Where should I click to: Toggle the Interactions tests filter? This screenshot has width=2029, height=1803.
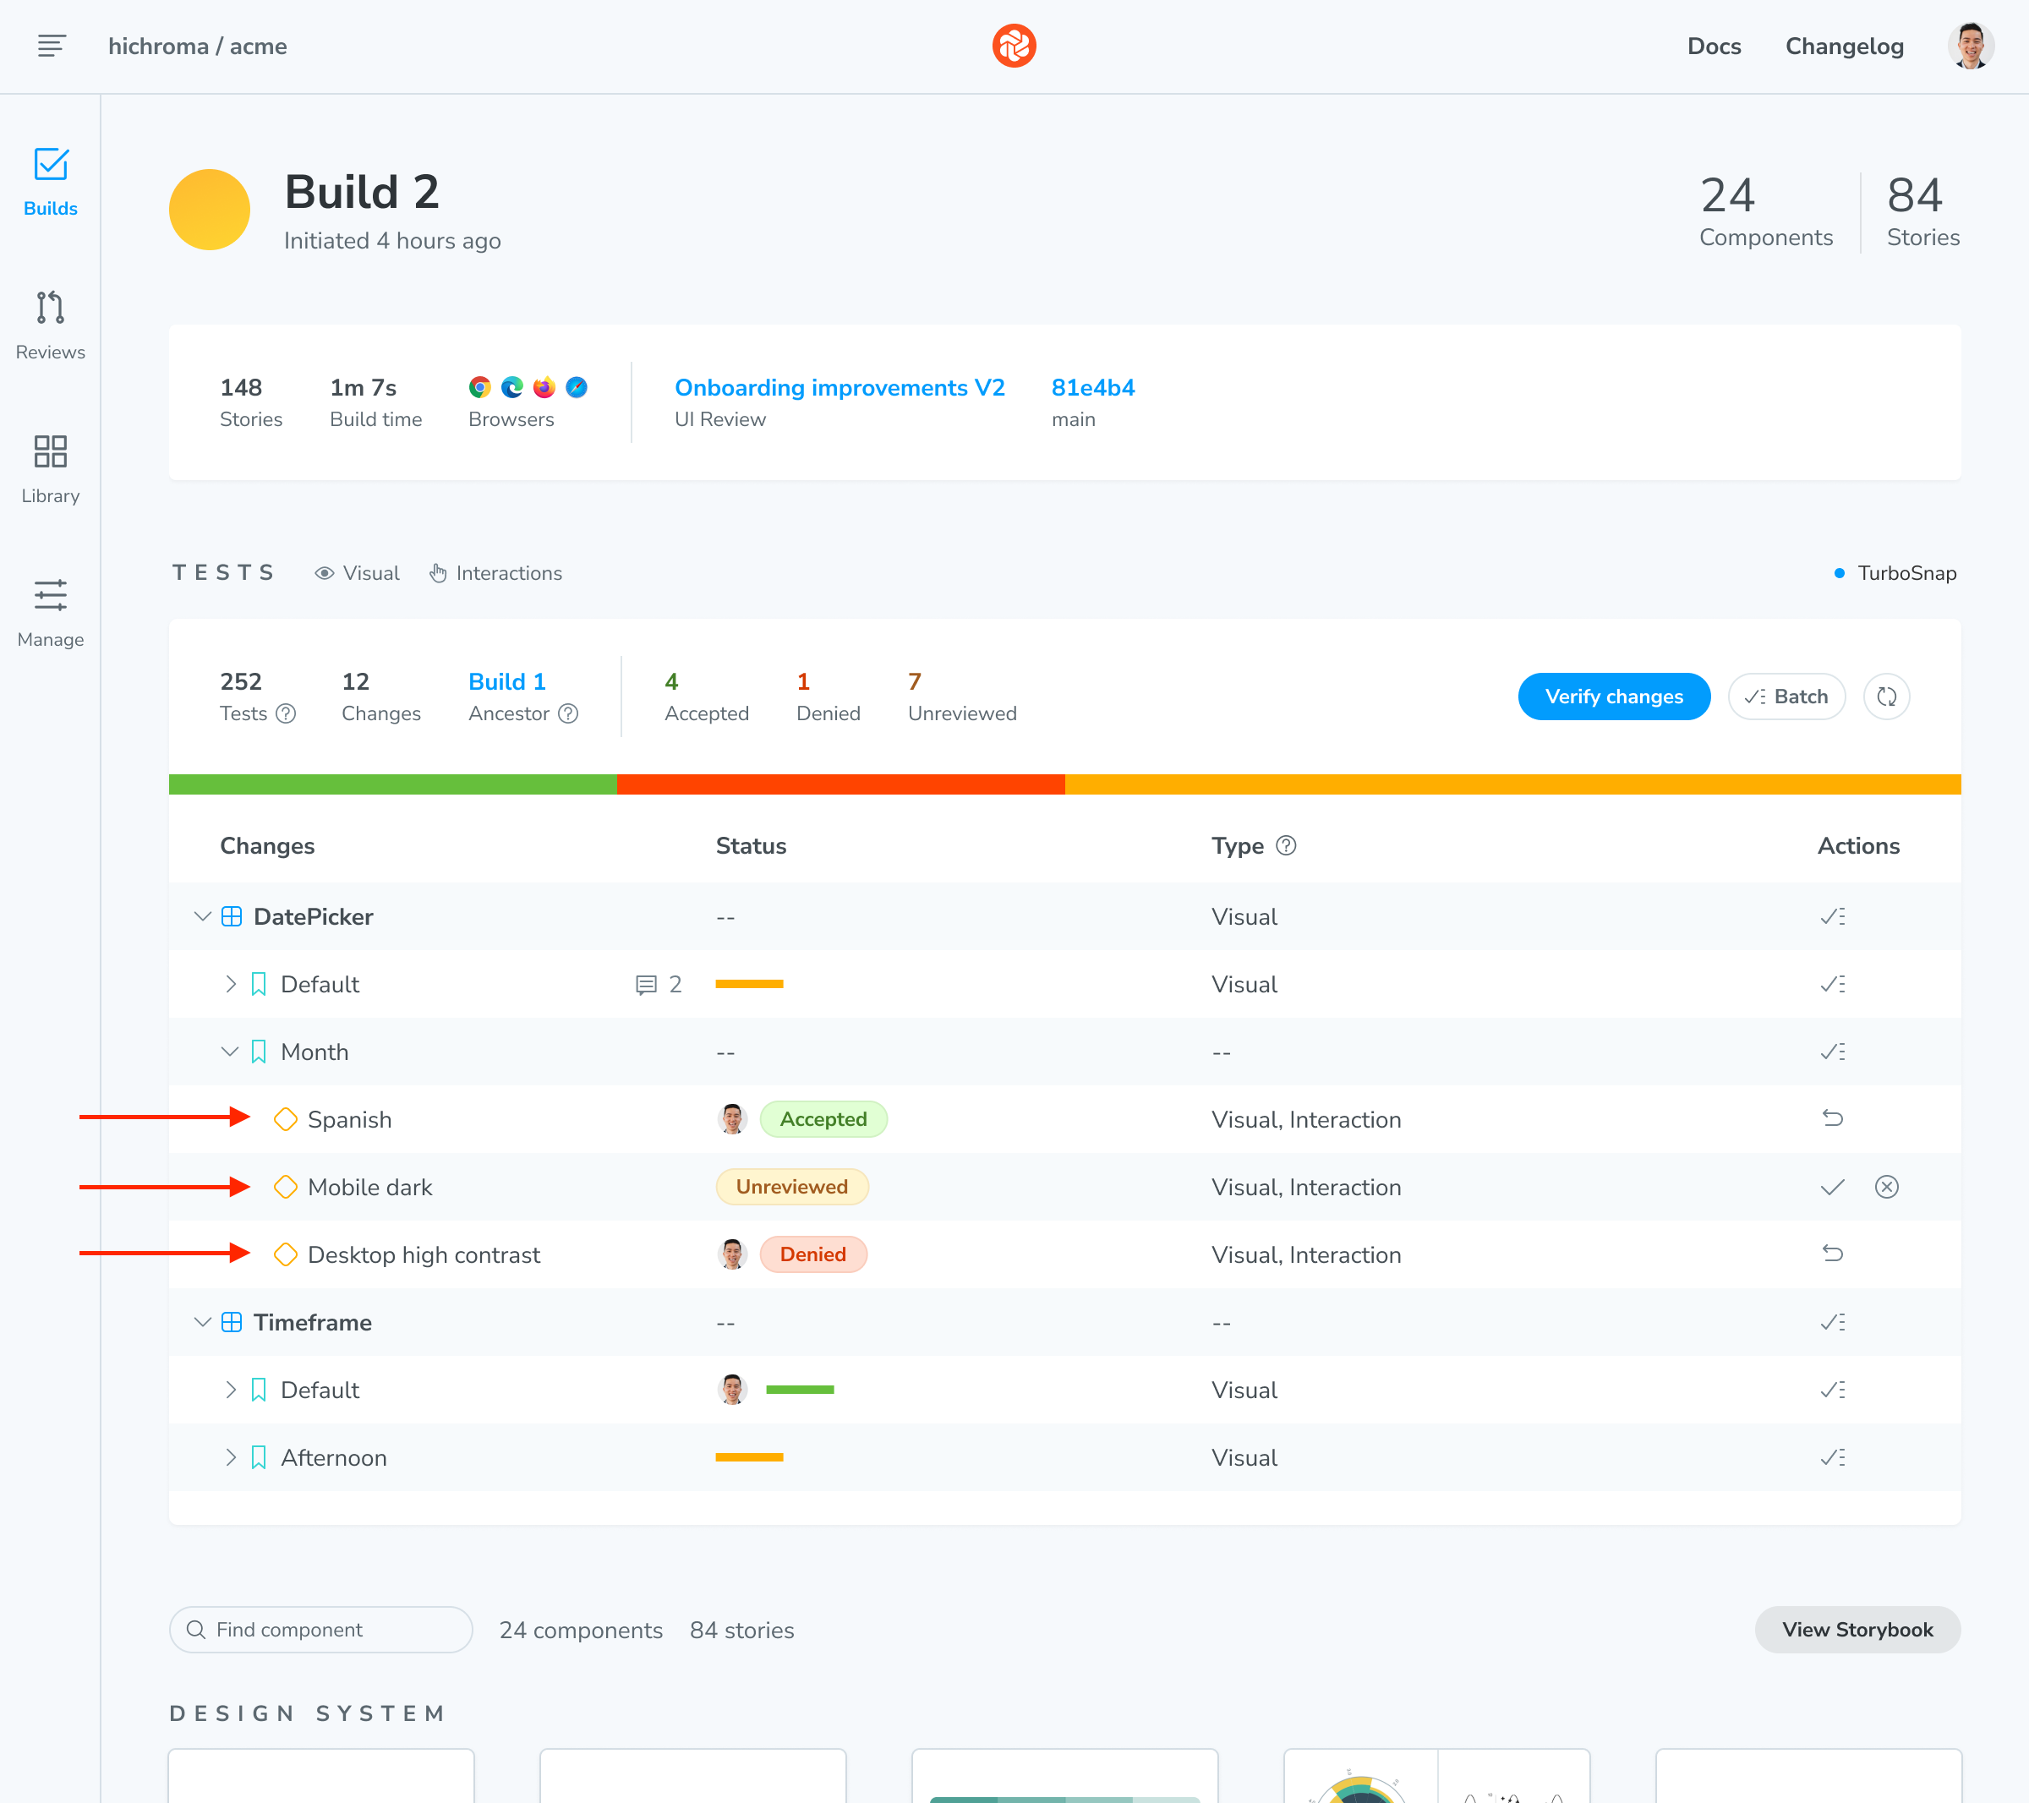[495, 572]
